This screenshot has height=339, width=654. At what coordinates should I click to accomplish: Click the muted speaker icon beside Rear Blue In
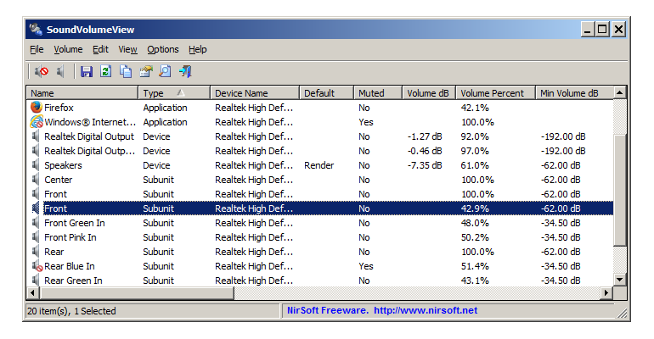pyautogui.click(x=37, y=266)
